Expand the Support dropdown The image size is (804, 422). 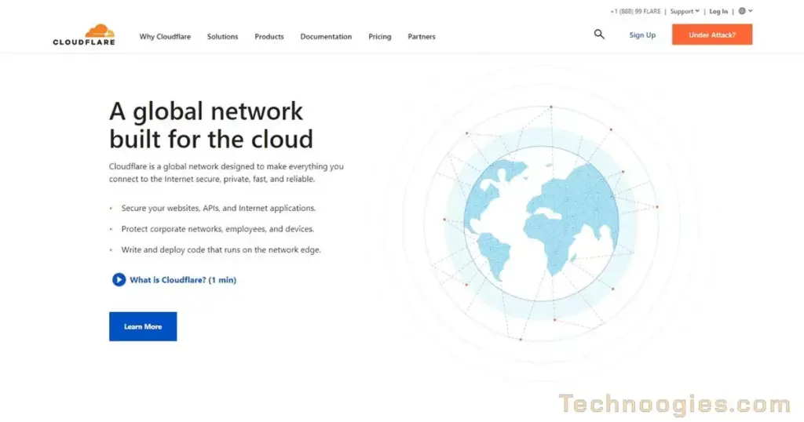pyautogui.click(x=685, y=11)
